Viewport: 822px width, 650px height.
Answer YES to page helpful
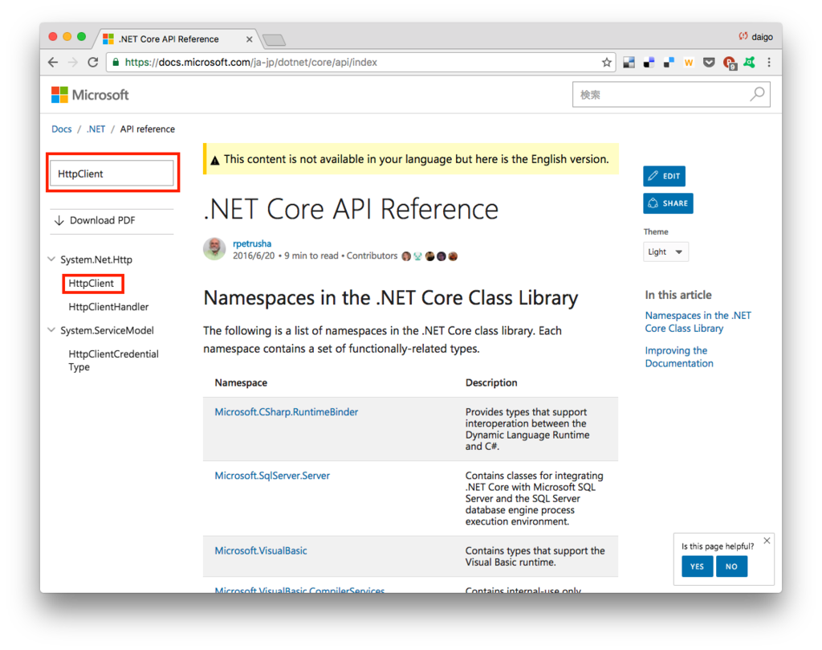click(x=697, y=566)
